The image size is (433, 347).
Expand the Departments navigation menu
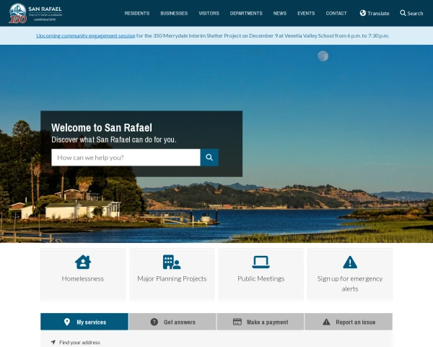coord(246,13)
